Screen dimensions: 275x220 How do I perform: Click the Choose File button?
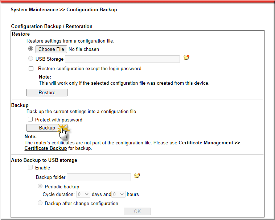51,49
